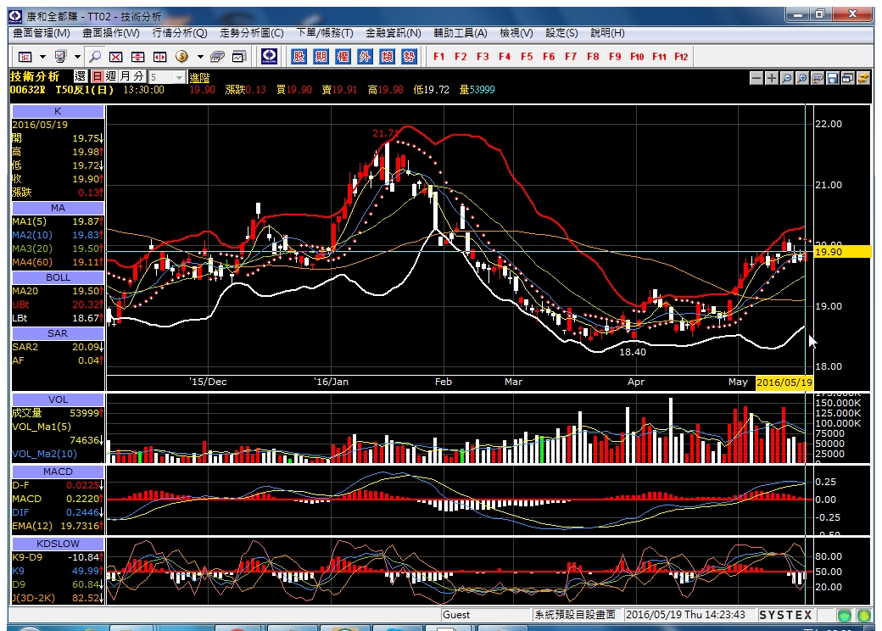Open the 走勢分析圖(C) menu
Viewport: 882px width, 631px height.
(251, 33)
